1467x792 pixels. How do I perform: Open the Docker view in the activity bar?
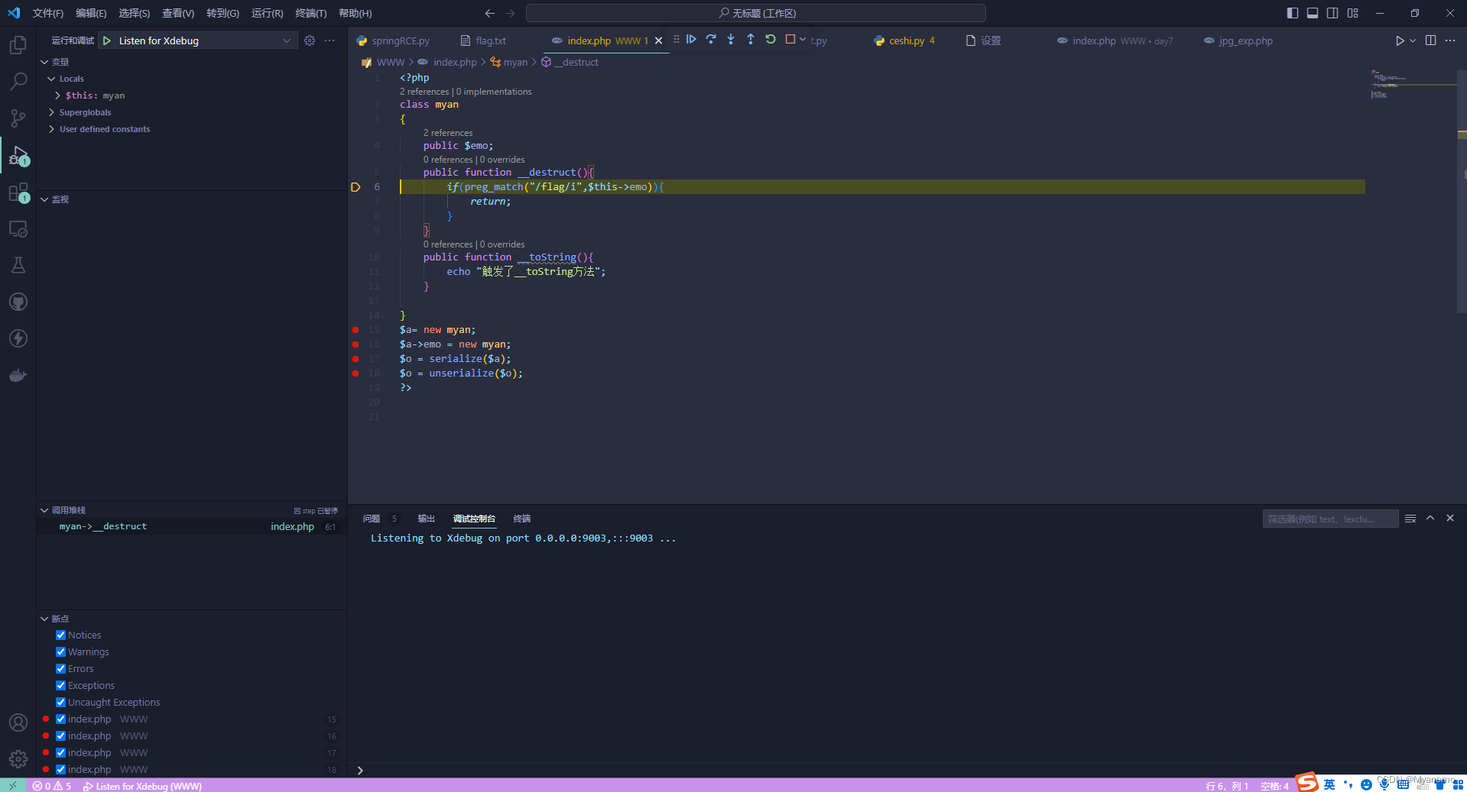click(x=18, y=375)
